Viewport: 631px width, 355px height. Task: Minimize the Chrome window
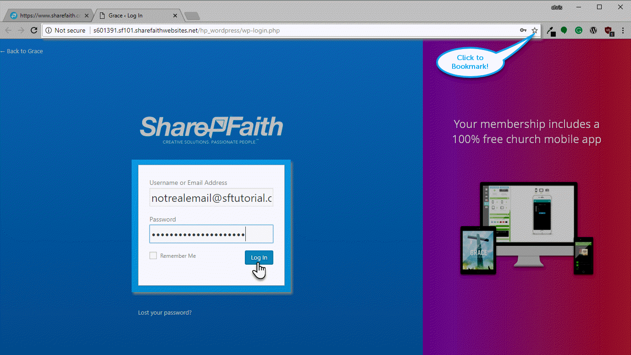(x=578, y=7)
